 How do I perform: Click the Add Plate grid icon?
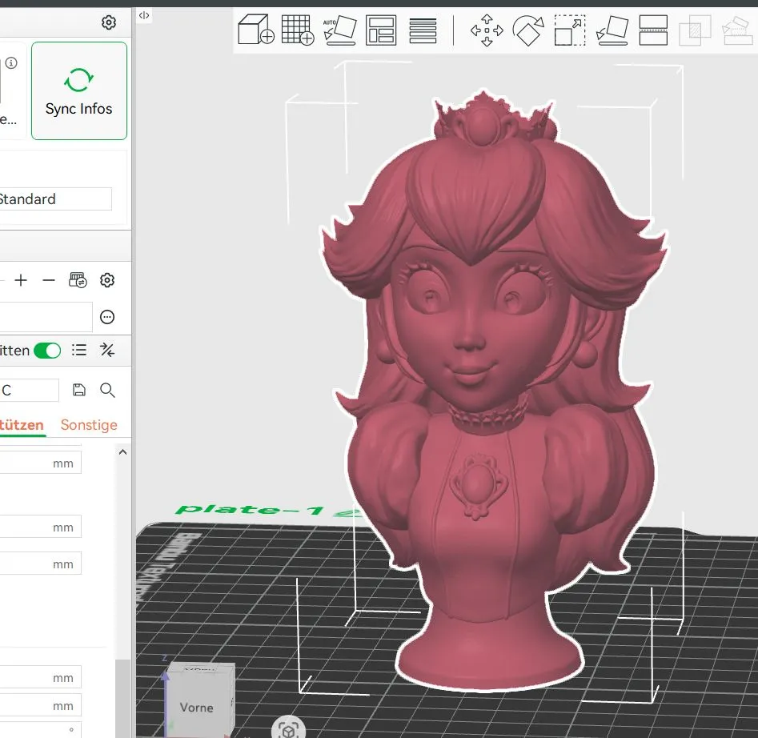[x=298, y=30]
